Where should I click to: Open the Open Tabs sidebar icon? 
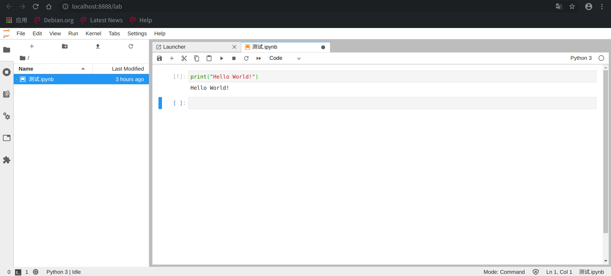pyautogui.click(x=7, y=138)
